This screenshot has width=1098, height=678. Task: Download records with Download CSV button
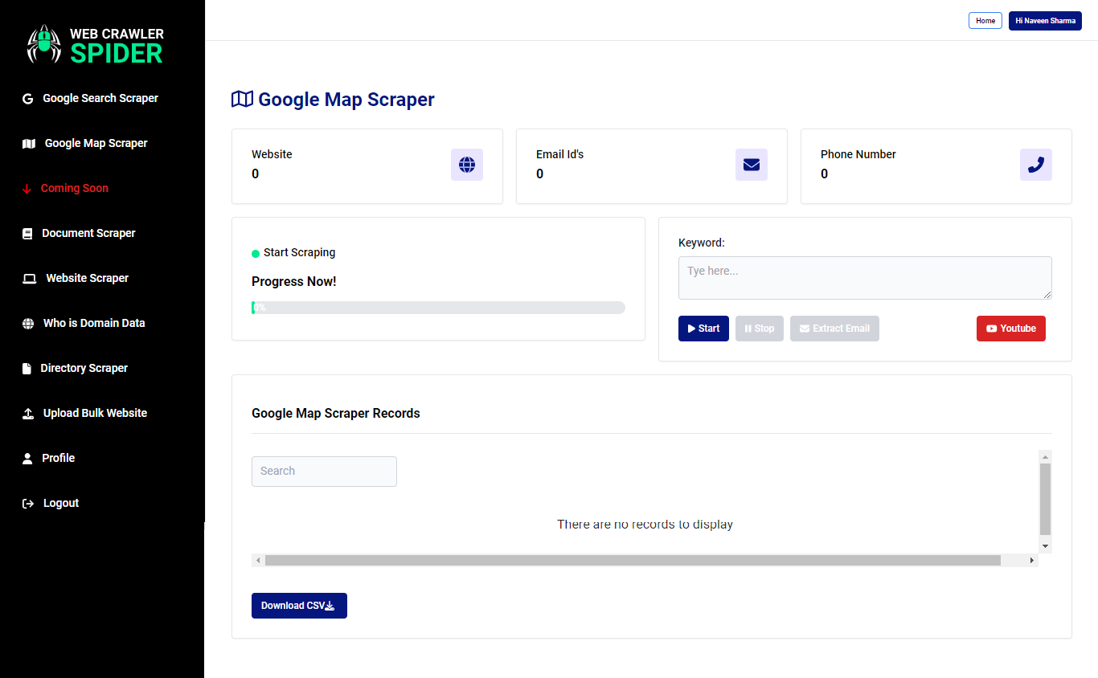pyautogui.click(x=299, y=606)
